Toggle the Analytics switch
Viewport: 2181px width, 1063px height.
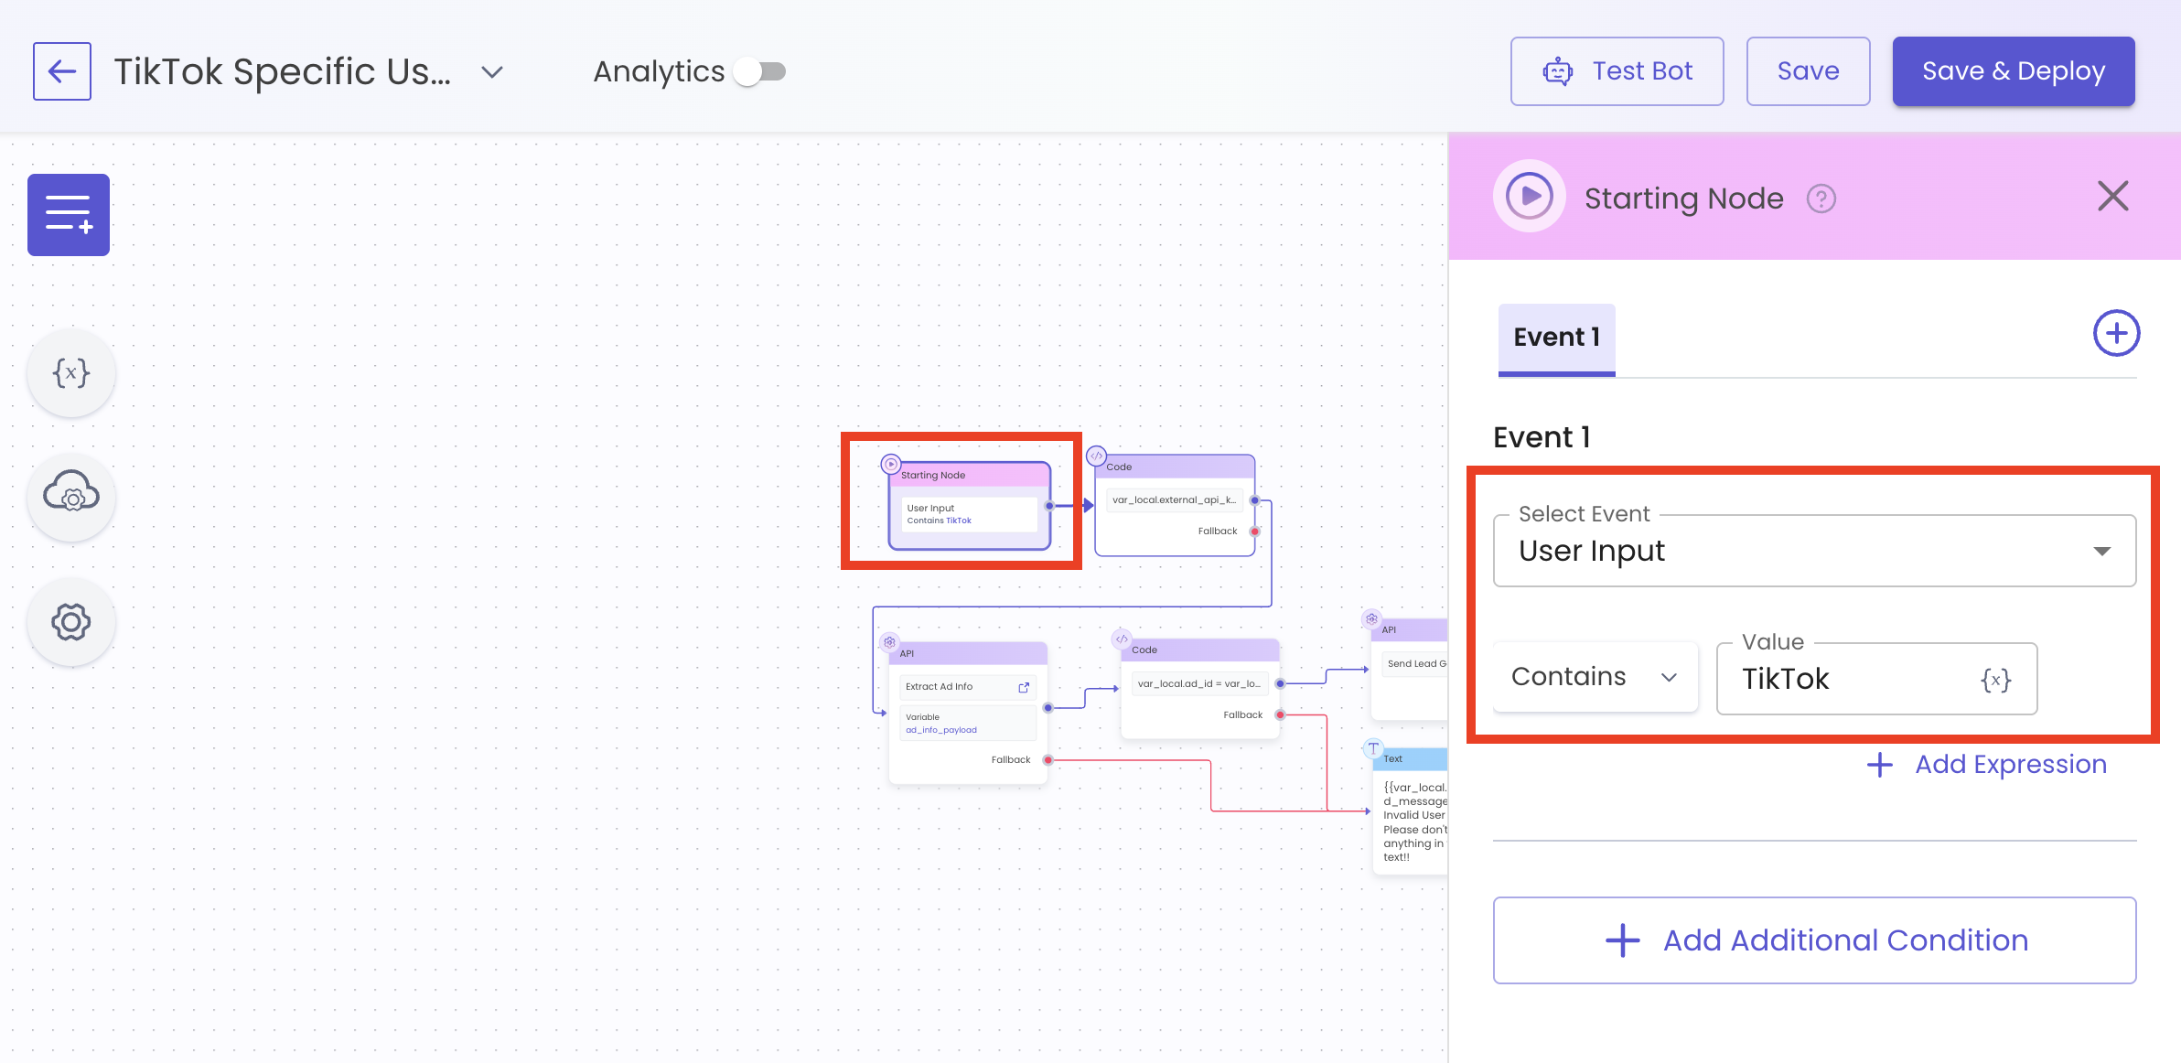pos(761,71)
